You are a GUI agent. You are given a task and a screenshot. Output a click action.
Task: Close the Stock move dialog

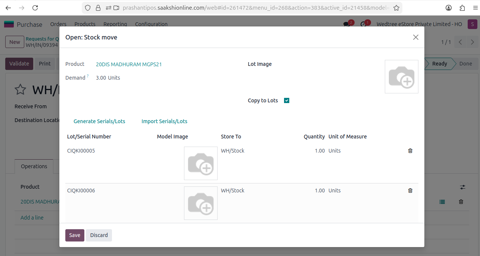point(415,37)
